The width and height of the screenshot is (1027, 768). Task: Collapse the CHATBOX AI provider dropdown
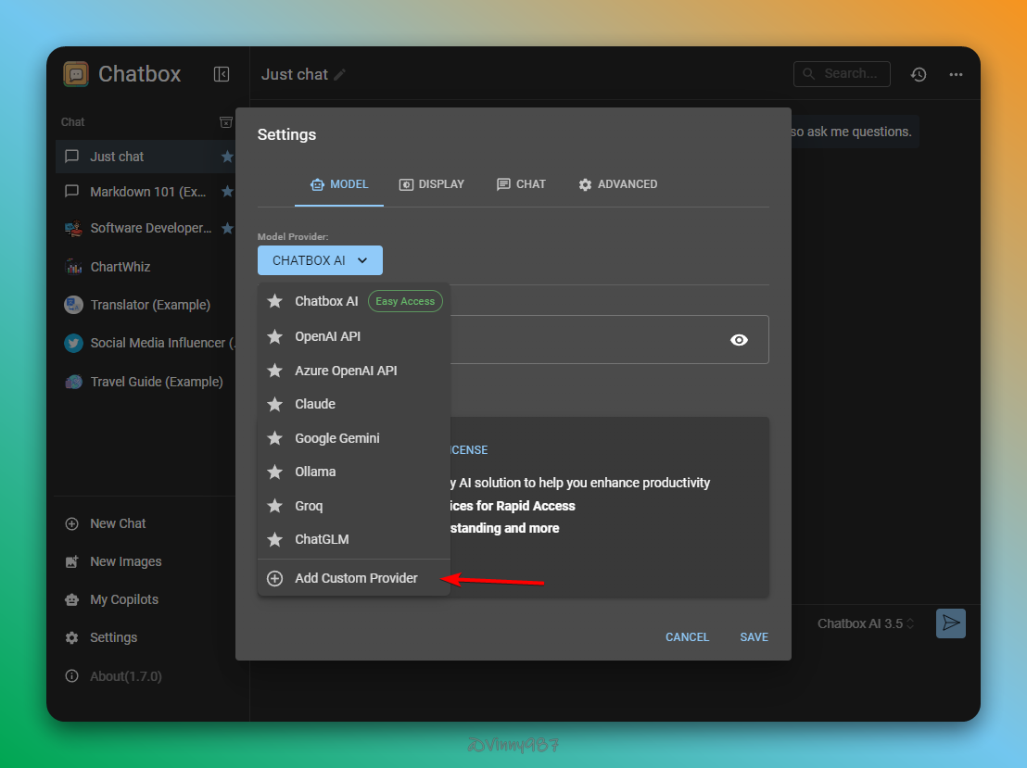320,260
